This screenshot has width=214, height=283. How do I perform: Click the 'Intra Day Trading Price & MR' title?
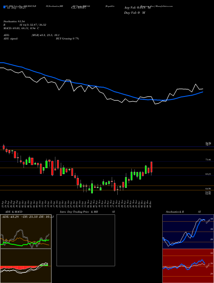pyautogui.click(x=79, y=212)
